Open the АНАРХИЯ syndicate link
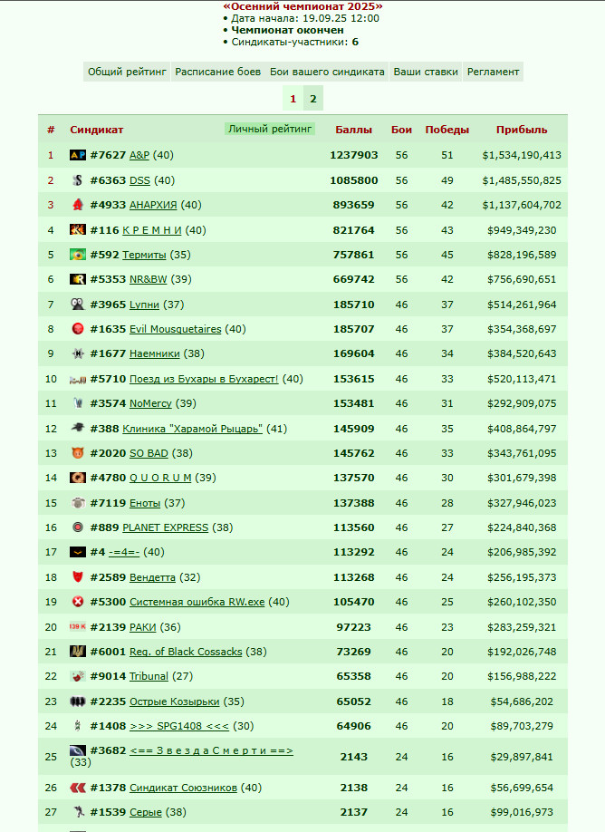 pyautogui.click(x=153, y=205)
